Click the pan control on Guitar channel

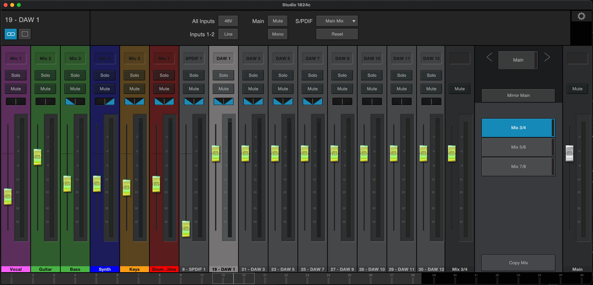pyautogui.click(x=46, y=101)
